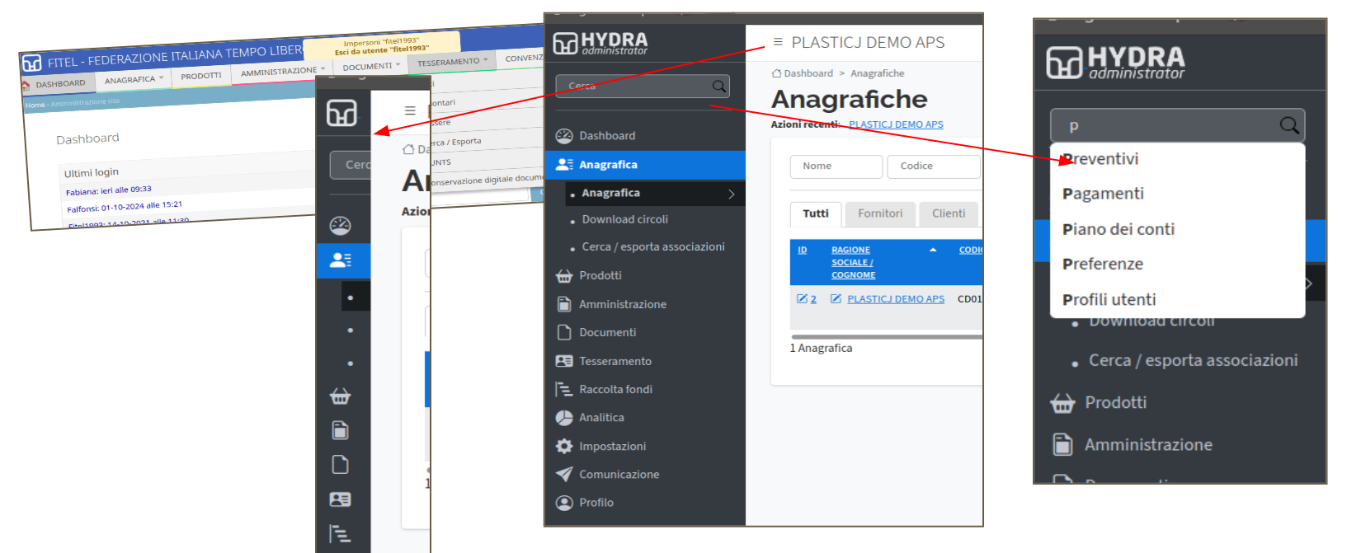Open Raccolta fondi via its labeled sidebar icon
1347x553 pixels.
click(x=564, y=389)
